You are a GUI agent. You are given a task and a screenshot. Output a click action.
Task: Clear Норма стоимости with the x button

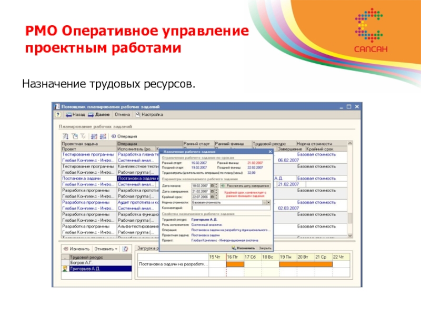268,202
